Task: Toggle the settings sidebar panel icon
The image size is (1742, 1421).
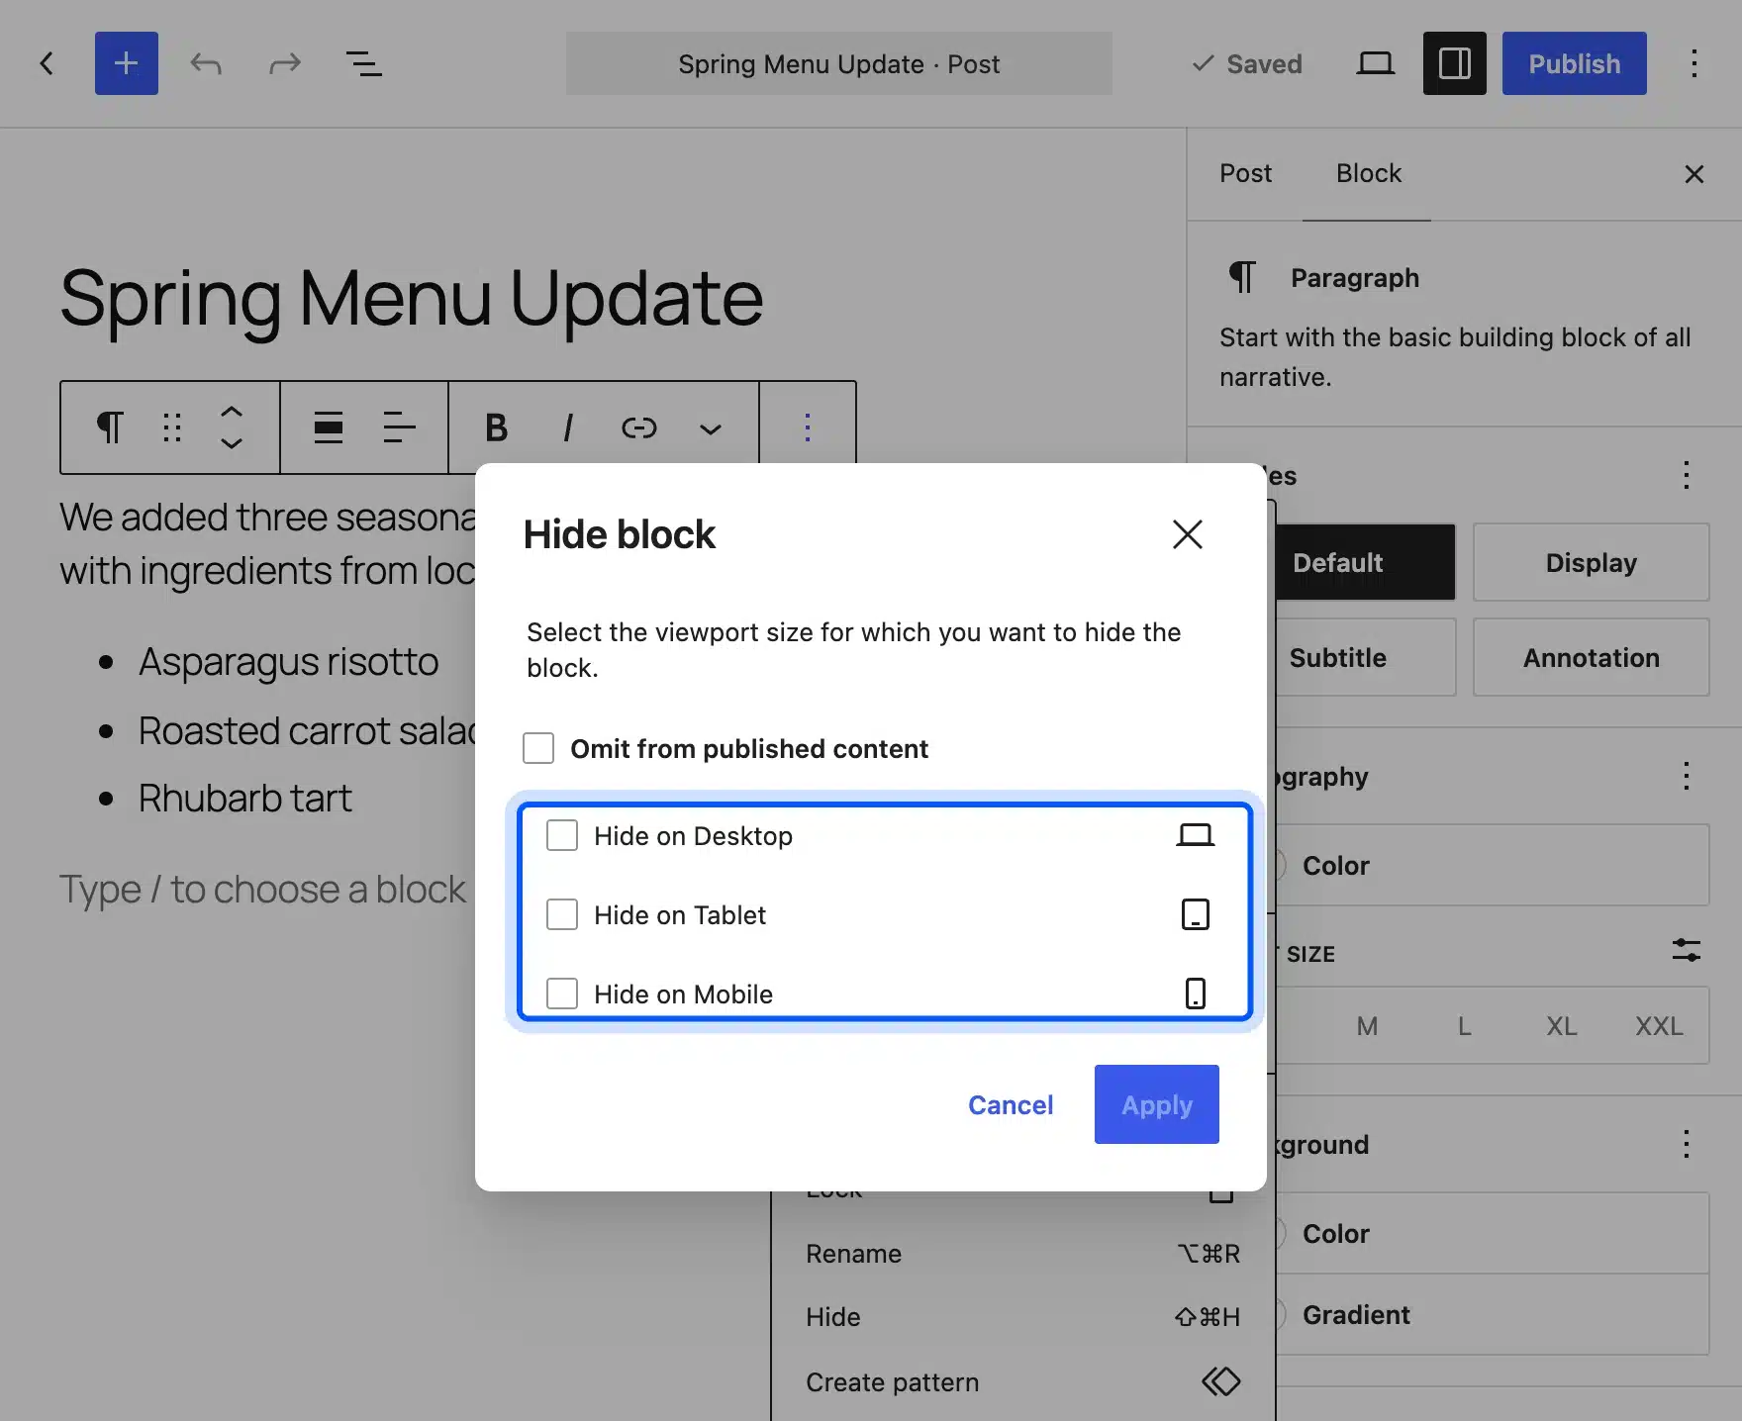Action: coord(1454,63)
